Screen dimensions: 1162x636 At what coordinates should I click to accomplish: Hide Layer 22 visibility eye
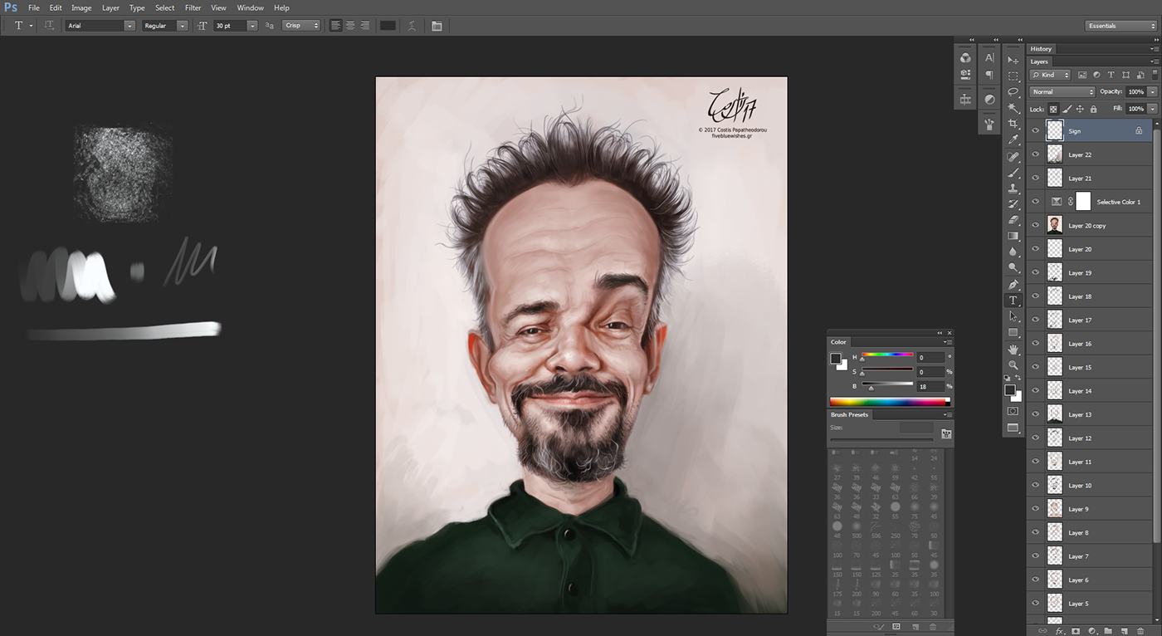[x=1035, y=154]
